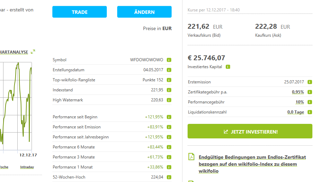Open info icon for Top-wikifolio-Rangliste

tap(169, 80)
